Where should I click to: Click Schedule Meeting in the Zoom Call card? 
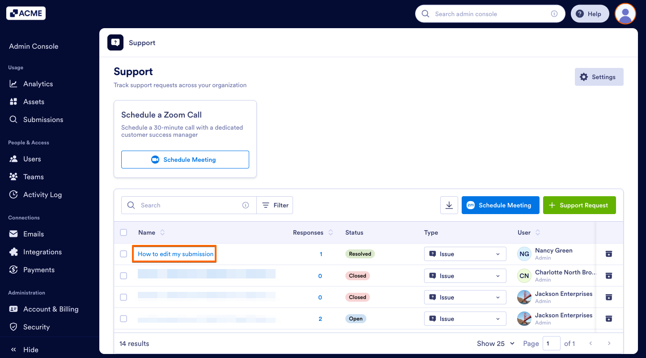pos(185,160)
